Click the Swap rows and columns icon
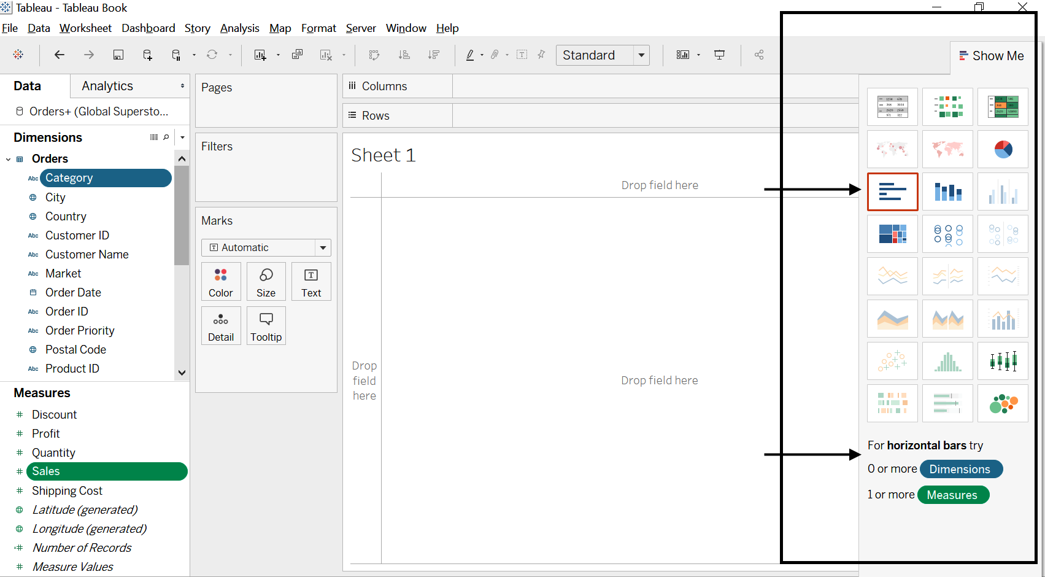Screen dimensions: 1045x577 click(x=374, y=55)
